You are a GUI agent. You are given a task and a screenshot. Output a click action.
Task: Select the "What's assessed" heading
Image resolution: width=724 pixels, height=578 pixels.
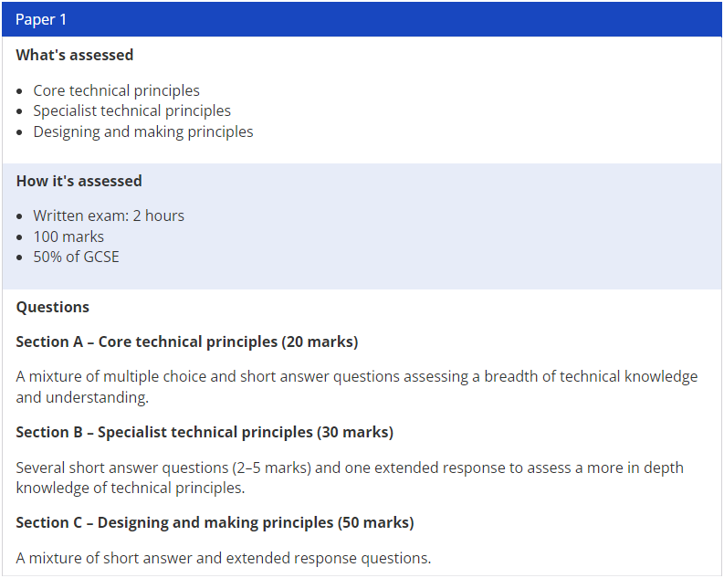74,55
